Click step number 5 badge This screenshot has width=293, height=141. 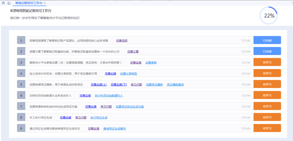point(21,84)
